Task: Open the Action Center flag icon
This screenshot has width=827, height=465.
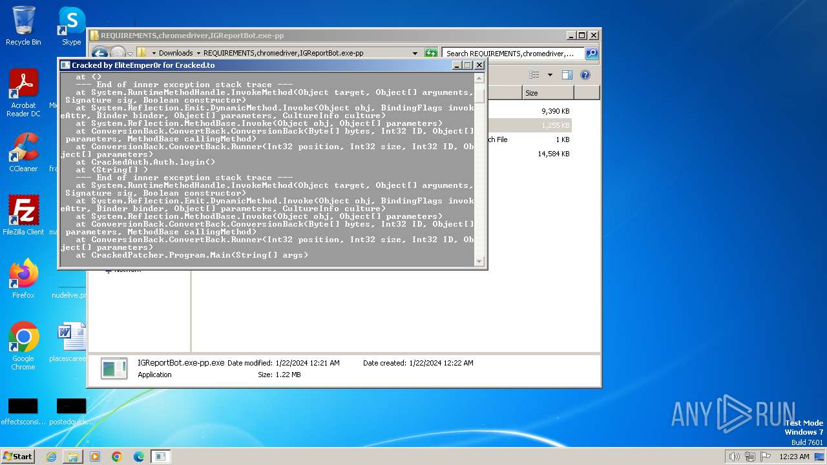Action: click(x=766, y=457)
